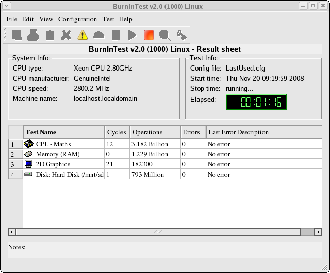This screenshot has height=273, width=330.
Task: Click No error in Memory (RAM) row
Action: point(219,154)
